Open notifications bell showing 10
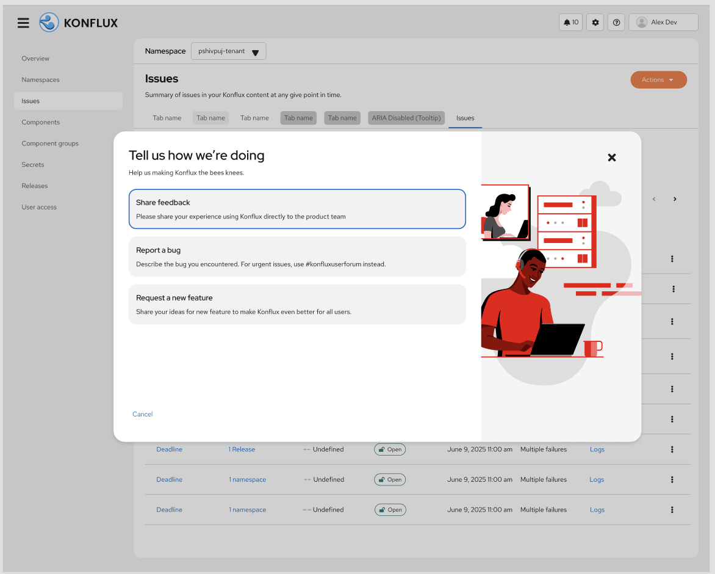This screenshot has height=574, width=715. tap(570, 23)
